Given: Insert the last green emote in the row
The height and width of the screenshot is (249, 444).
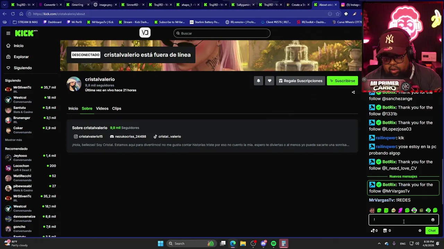Looking at the screenshot, I should [x=435, y=210].
